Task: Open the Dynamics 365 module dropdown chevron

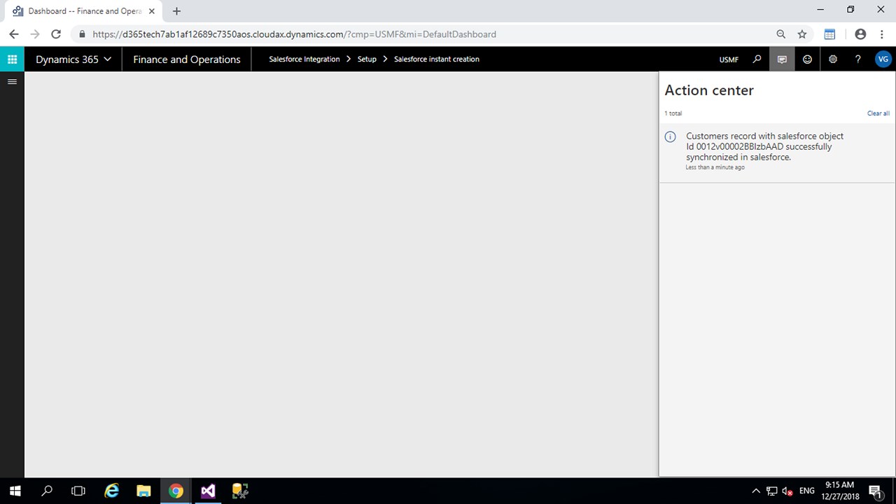Action: [x=107, y=59]
